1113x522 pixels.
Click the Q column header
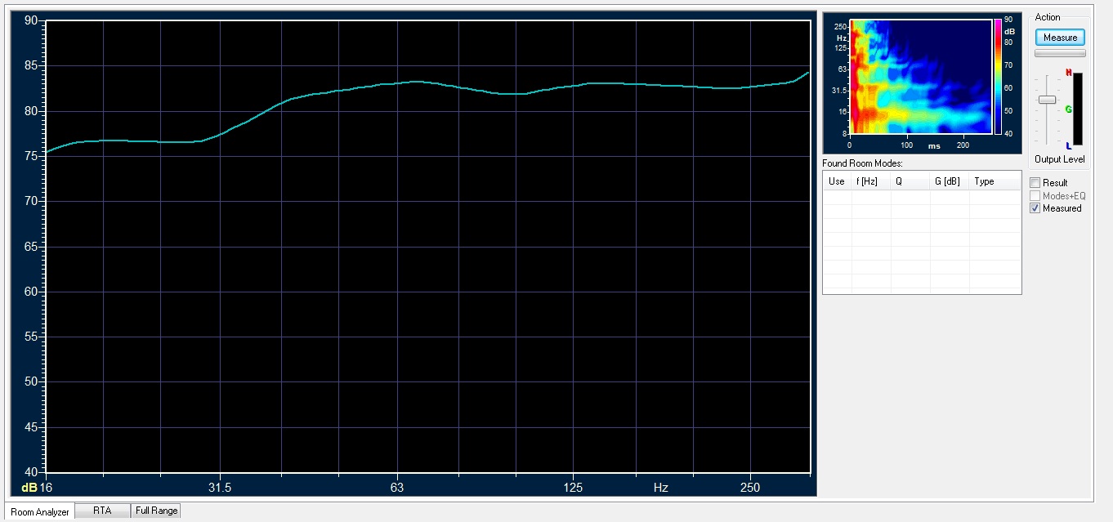click(910, 181)
